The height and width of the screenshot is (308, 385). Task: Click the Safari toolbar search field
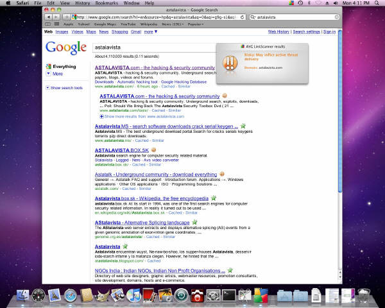tap(294, 17)
